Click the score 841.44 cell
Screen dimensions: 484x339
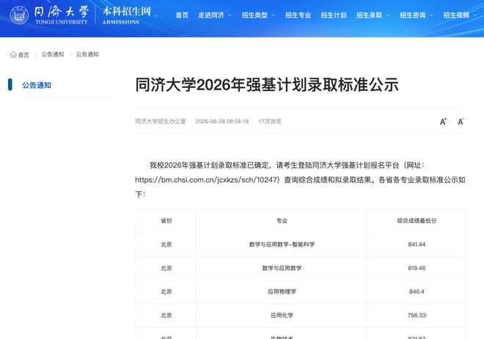point(417,244)
